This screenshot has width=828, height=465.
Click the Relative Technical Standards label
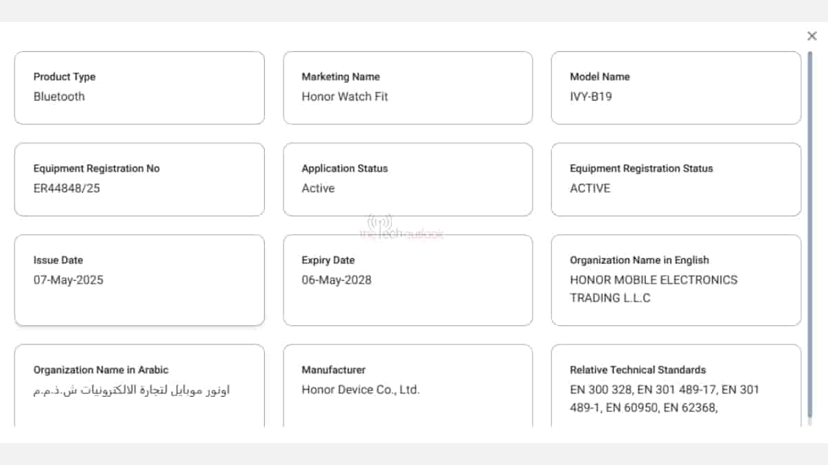(x=638, y=369)
